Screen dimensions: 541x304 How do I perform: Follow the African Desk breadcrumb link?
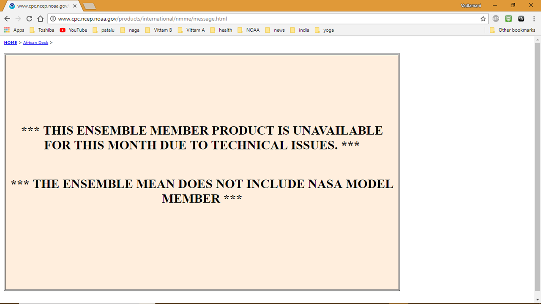[x=36, y=43]
